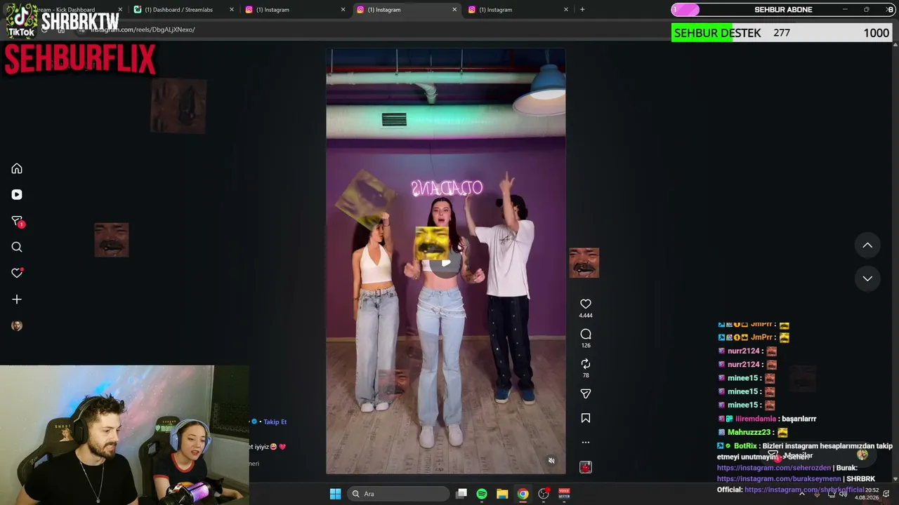Viewport: 899px width, 505px height.
Task: Open Google Chrome from the taskbar
Action: 523,494
